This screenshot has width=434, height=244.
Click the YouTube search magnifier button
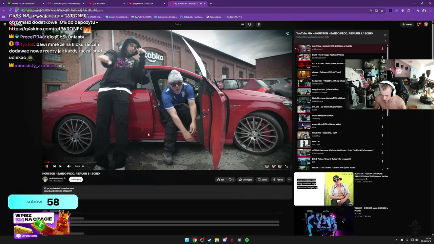(x=250, y=24)
